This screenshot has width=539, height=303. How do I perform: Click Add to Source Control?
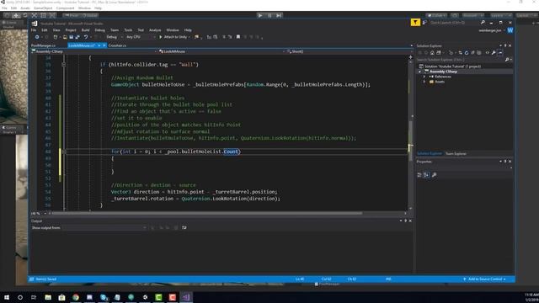[x=485, y=279]
